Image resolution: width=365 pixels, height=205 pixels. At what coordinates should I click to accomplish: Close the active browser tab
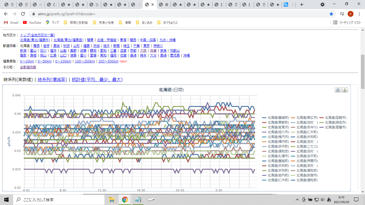(153, 5)
